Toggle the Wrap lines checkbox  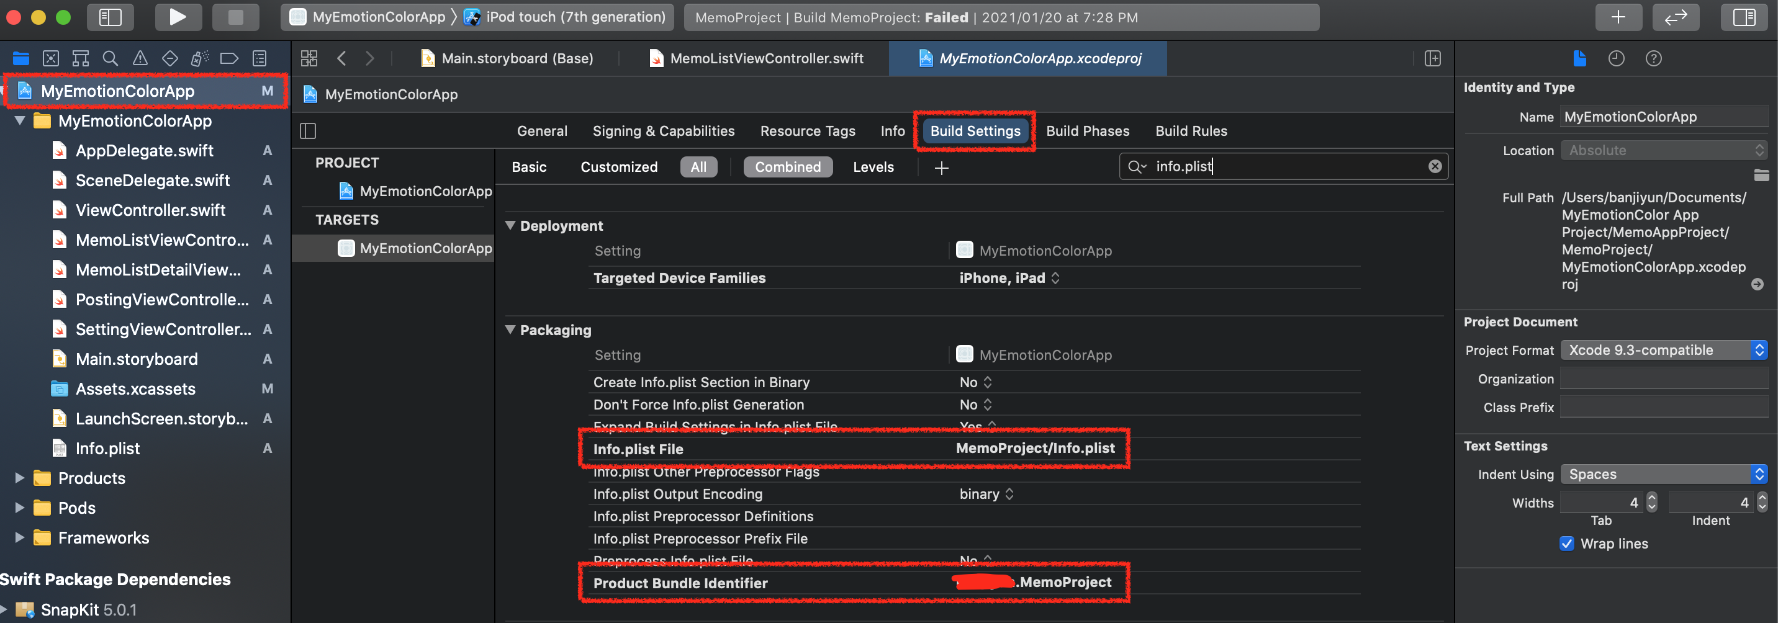[1567, 544]
